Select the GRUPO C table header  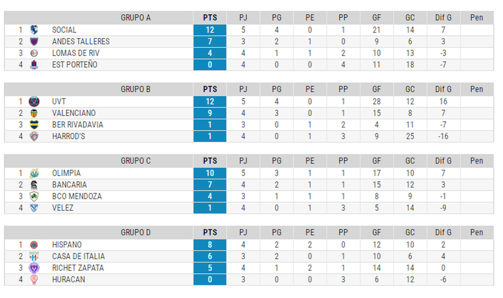pos(135,161)
